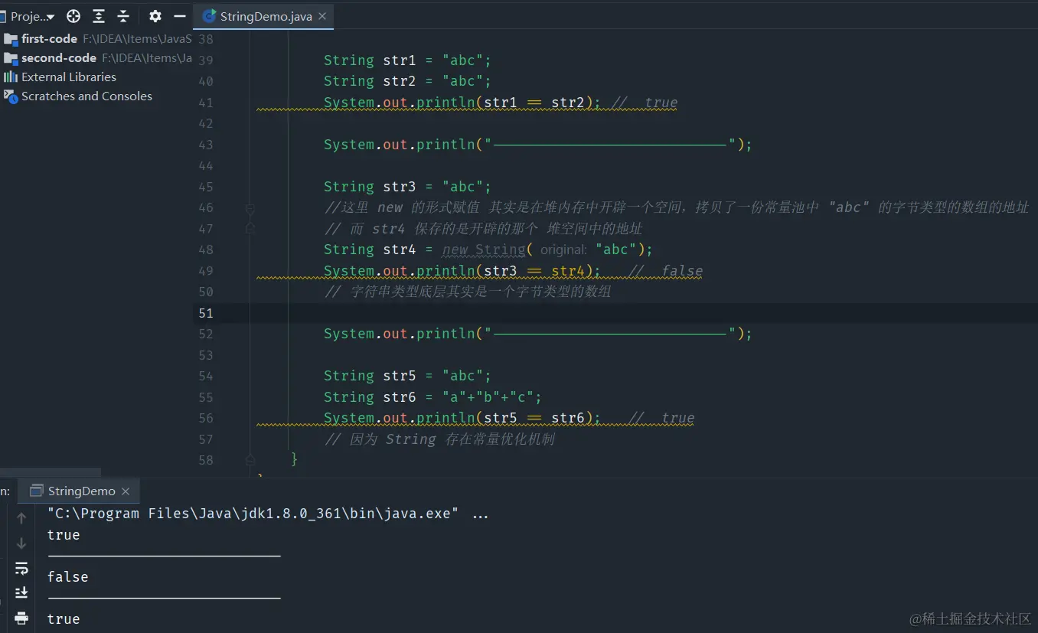Viewport: 1038px width, 633px height.
Task: Click println(str3 == str4) statement
Action: (462, 271)
